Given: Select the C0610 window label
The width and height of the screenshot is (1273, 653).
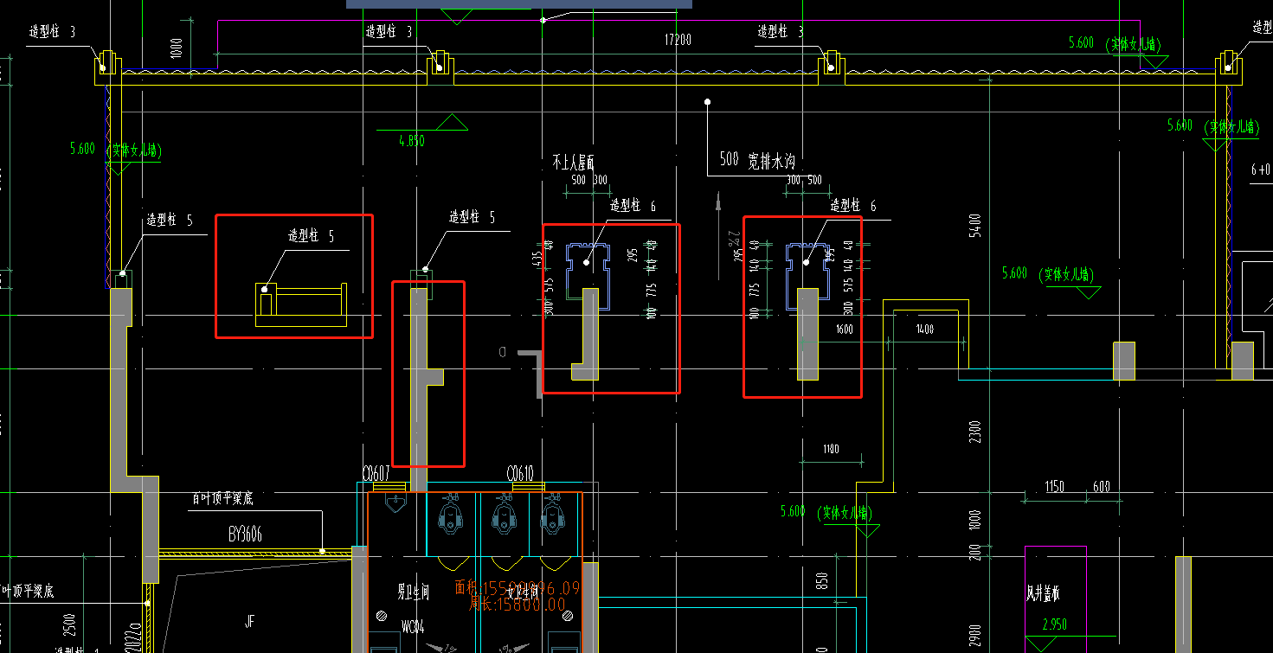Looking at the screenshot, I should [x=520, y=474].
